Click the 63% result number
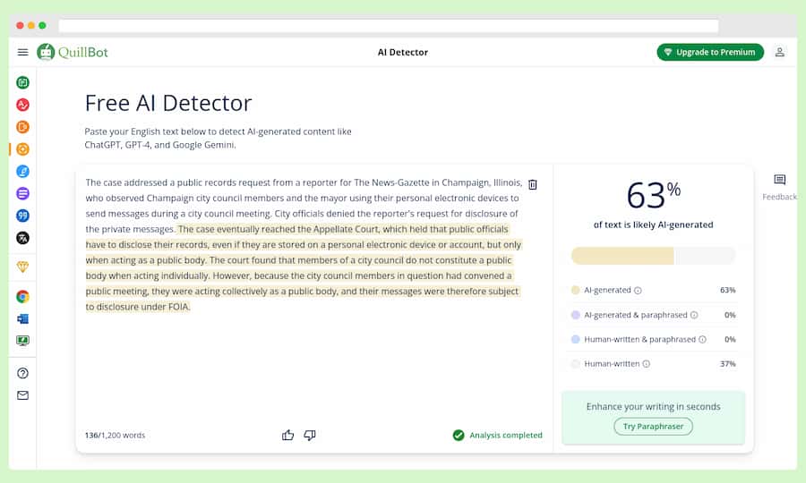This screenshot has width=806, height=483. (x=653, y=195)
